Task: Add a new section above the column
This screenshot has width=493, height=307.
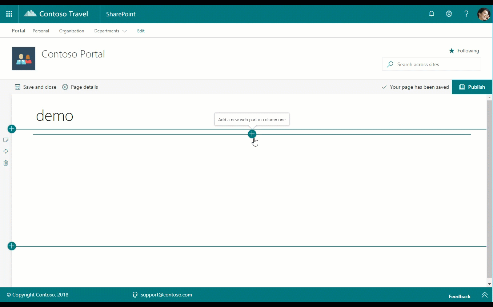Action: tap(12, 129)
